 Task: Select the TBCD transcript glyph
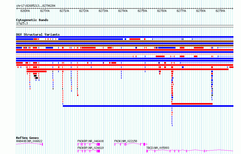(x=190, y=151)
